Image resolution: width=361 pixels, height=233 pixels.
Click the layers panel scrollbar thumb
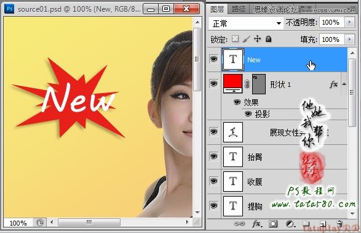click(352, 92)
